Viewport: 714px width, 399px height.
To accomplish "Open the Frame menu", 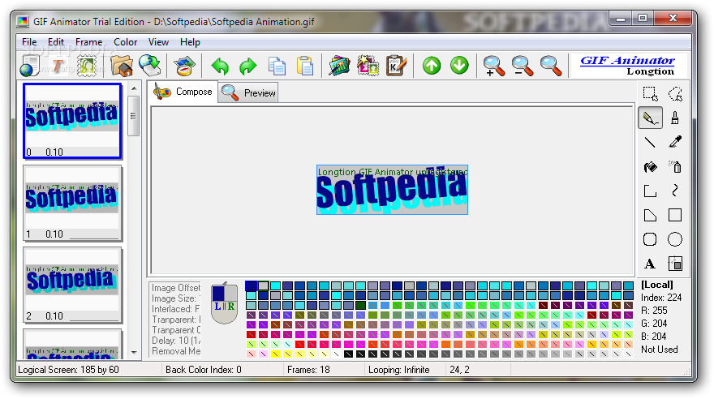I will [x=88, y=42].
